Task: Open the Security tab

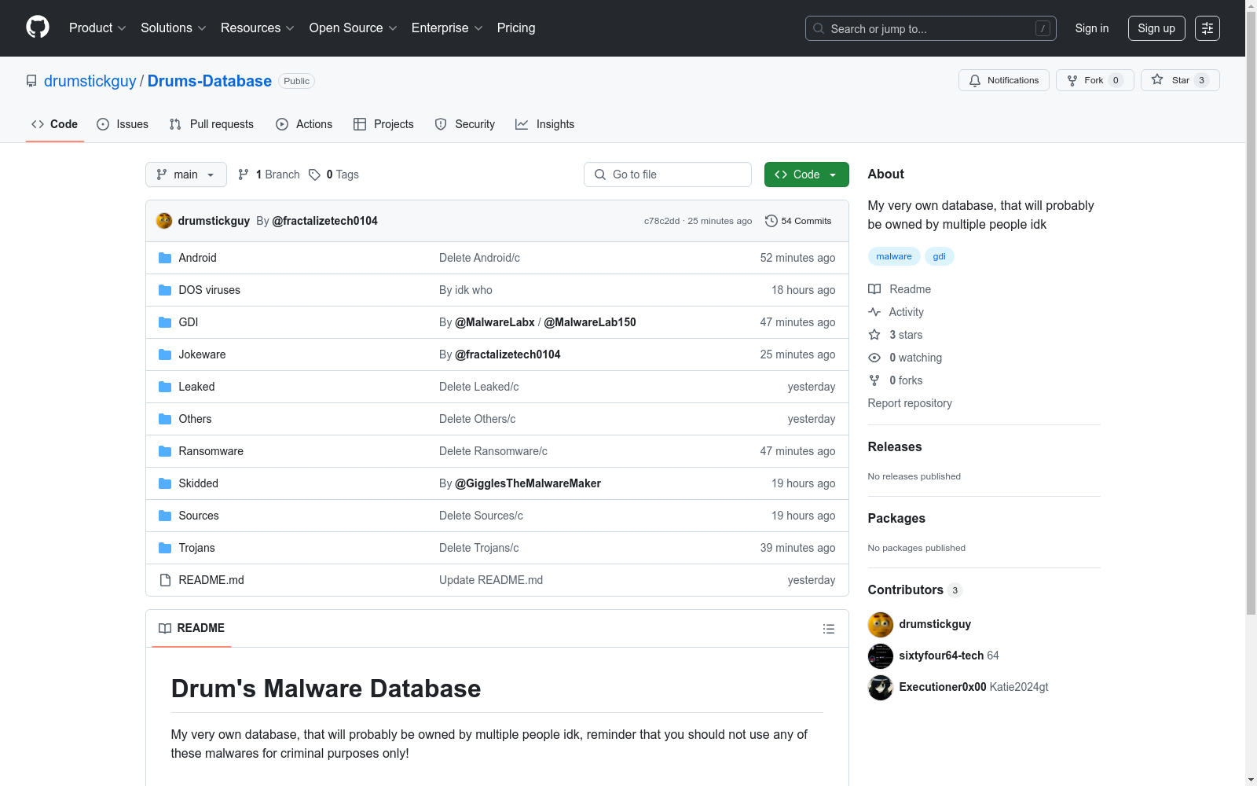Action: point(465,124)
